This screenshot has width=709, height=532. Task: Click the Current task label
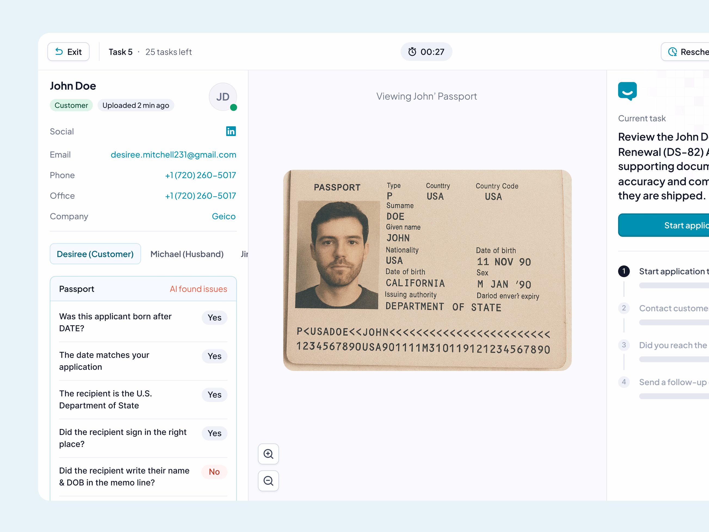tap(642, 119)
